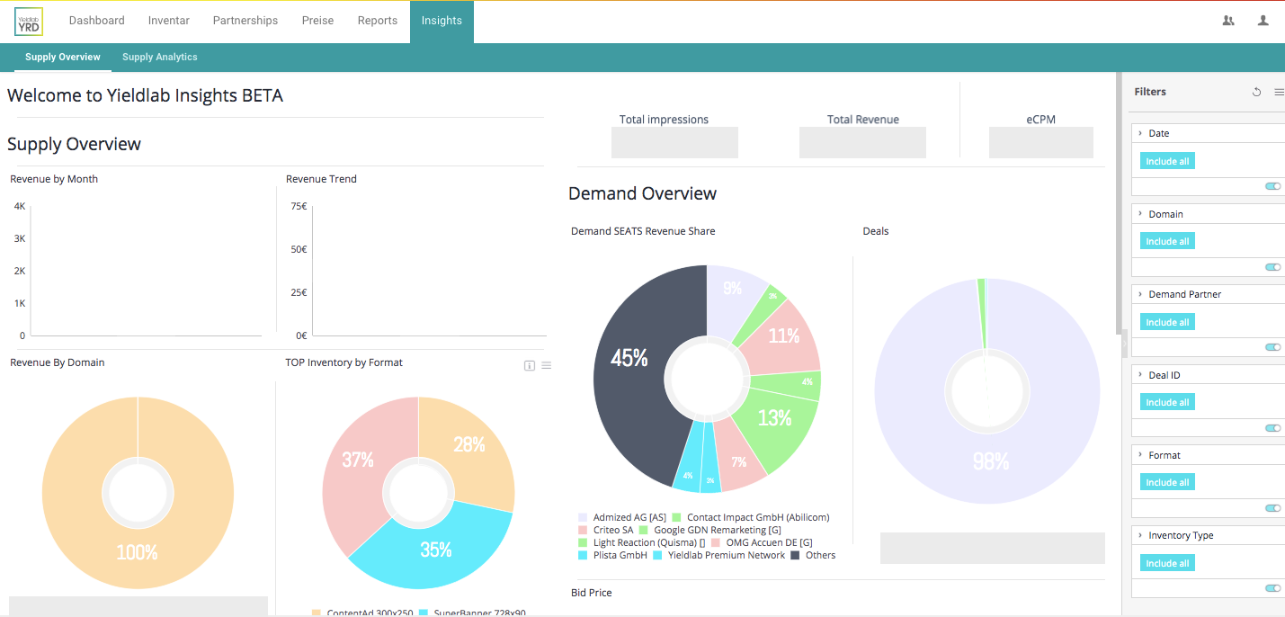Image resolution: width=1285 pixels, height=617 pixels.
Task: Select the 11% pink slice in Demand SEATS pie
Action: point(784,335)
